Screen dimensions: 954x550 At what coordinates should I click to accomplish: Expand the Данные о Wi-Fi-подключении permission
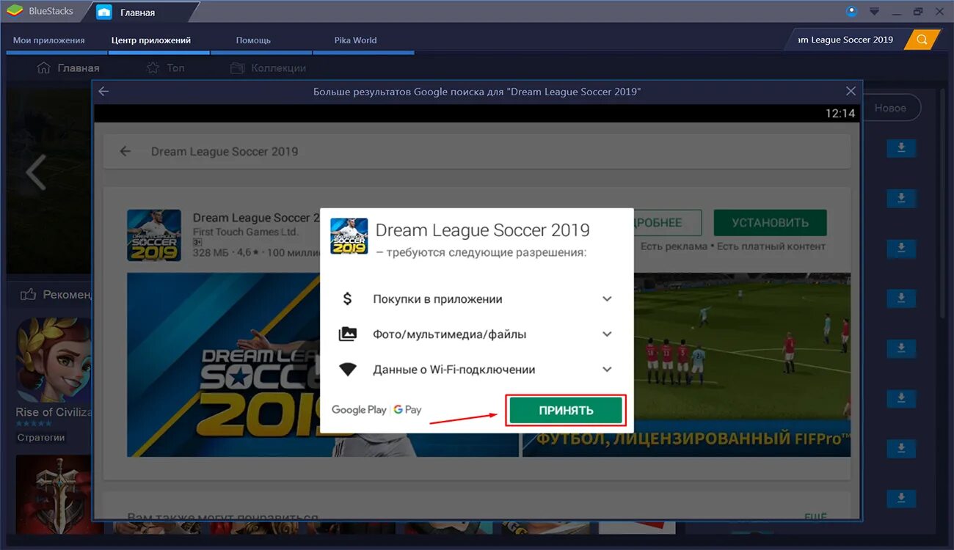point(607,370)
